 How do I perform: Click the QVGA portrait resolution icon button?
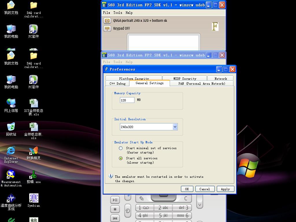coord(107,21)
